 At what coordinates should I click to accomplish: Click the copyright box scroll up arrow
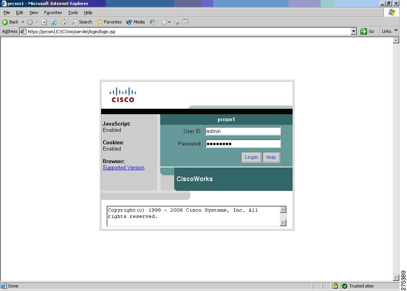(283, 210)
